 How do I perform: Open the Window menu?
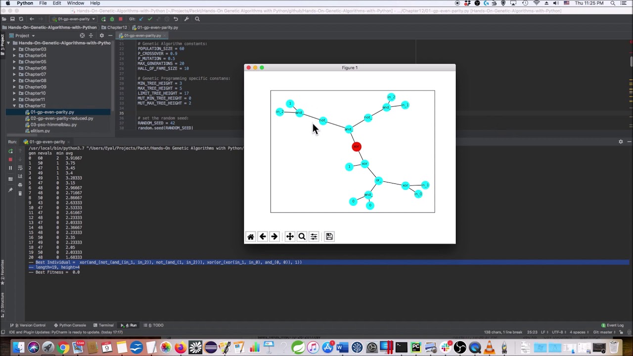click(76, 3)
